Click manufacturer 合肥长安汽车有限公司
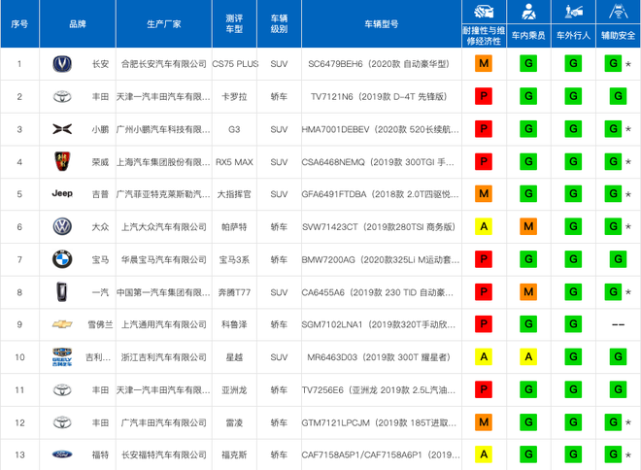The image size is (641, 470). tap(164, 64)
